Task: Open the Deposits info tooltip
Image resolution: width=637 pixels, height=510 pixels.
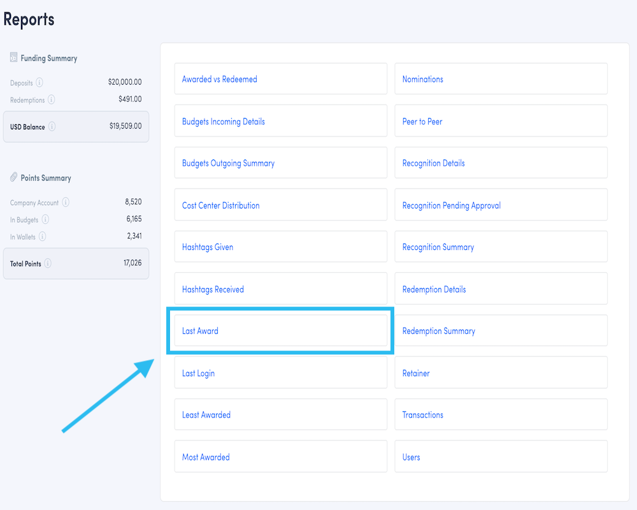Action: tap(40, 82)
